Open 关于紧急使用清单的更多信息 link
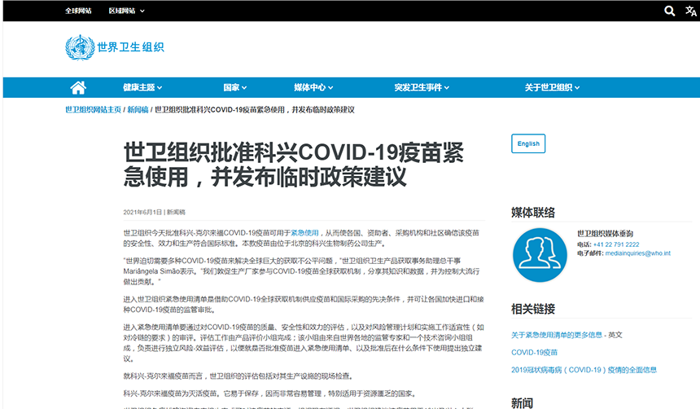The image size is (700, 409). [x=556, y=335]
